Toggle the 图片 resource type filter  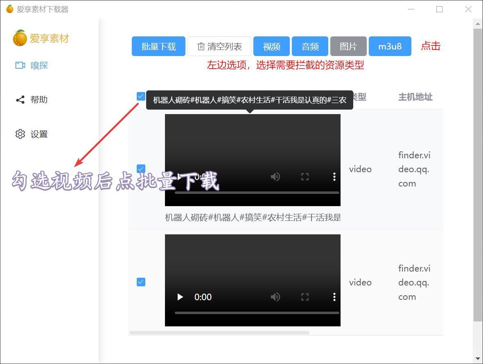[x=348, y=46]
